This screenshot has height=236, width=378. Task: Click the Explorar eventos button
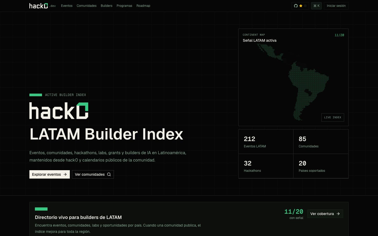50,174
